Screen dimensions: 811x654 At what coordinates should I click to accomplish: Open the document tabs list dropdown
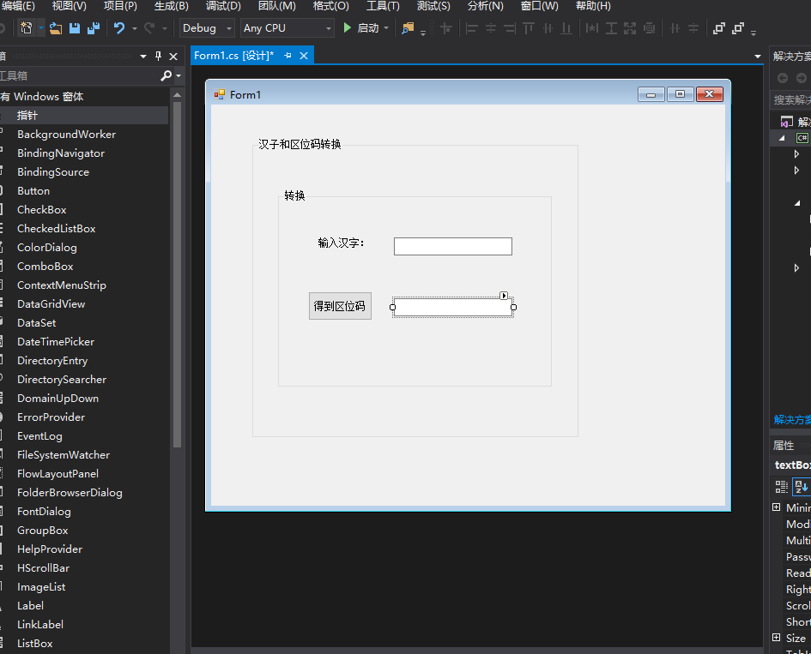(757, 57)
